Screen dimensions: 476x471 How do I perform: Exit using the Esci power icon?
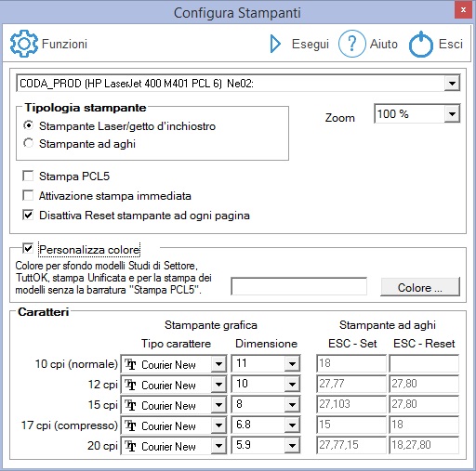point(421,44)
